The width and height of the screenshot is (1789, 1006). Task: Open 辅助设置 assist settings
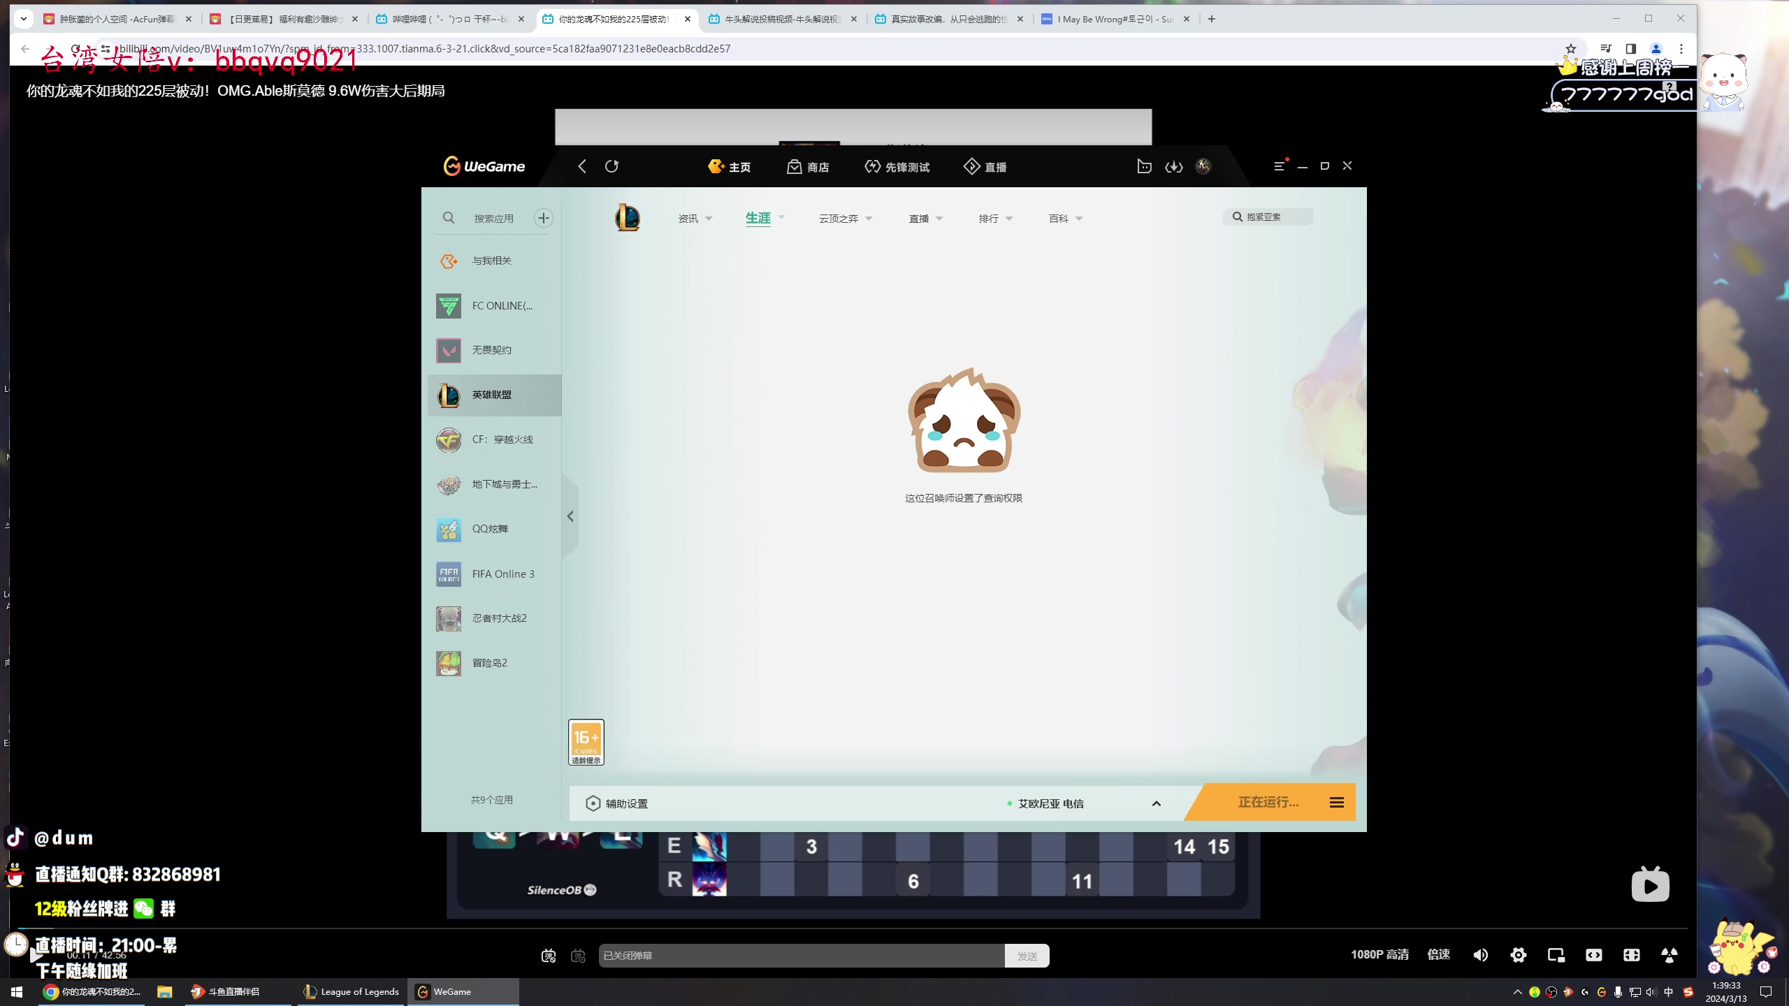click(617, 803)
